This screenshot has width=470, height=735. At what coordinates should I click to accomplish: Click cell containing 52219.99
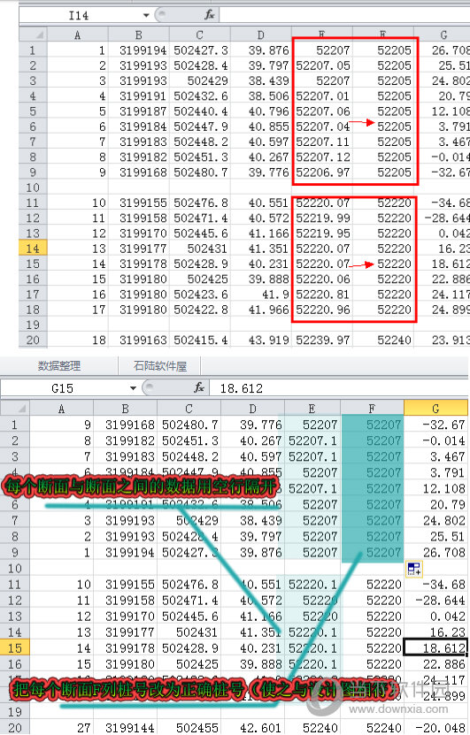coord(323,218)
